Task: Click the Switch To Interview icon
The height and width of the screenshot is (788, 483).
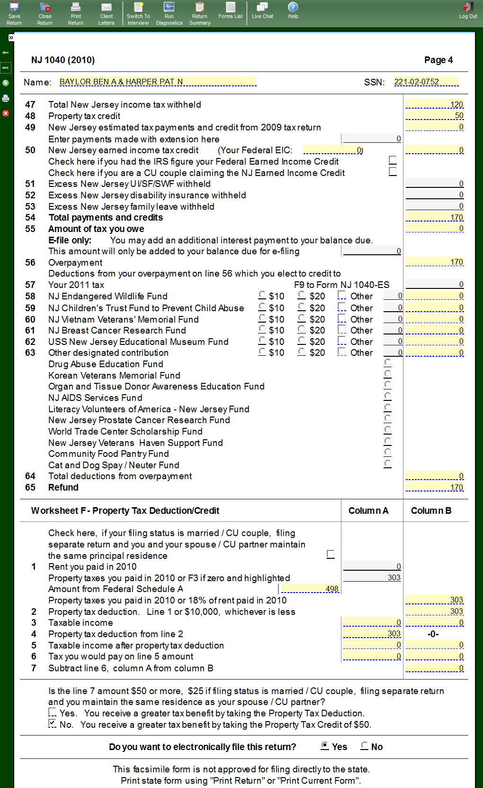Action: 138,13
